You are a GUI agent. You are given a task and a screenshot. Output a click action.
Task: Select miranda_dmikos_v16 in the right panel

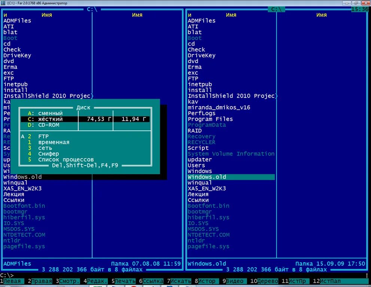(x=219, y=108)
